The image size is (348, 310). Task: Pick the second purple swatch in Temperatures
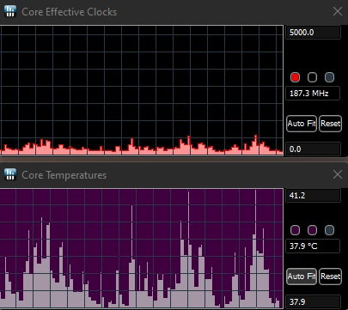[312, 230]
